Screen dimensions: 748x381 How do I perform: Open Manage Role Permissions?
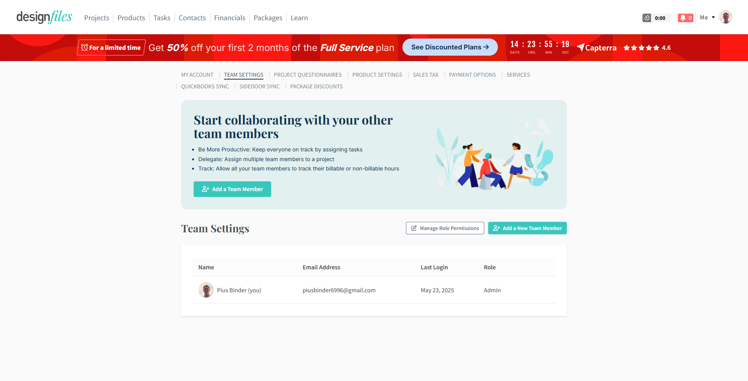(445, 228)
